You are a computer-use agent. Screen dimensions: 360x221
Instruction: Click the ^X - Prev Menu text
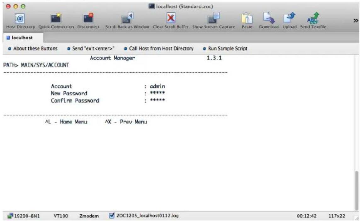[x=126, y=122]
